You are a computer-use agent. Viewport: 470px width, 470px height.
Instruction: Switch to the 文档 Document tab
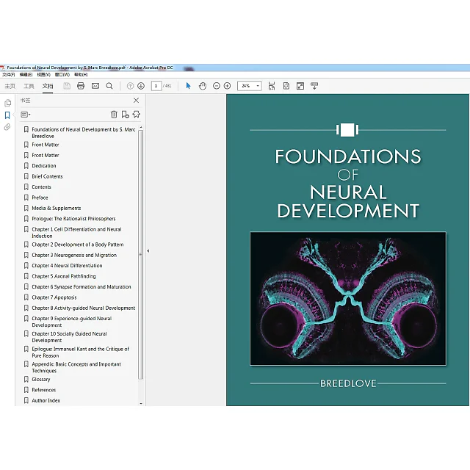(x=48, y=87)
